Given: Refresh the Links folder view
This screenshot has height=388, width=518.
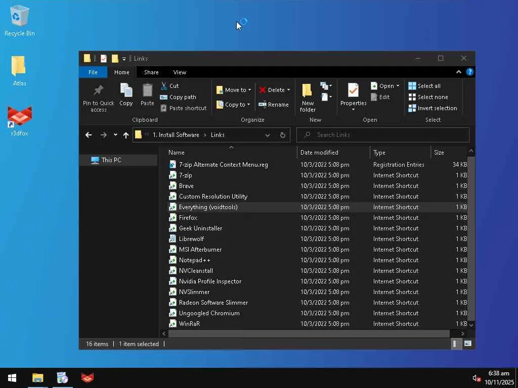Looking at the screenshot, I should (282, 135).
